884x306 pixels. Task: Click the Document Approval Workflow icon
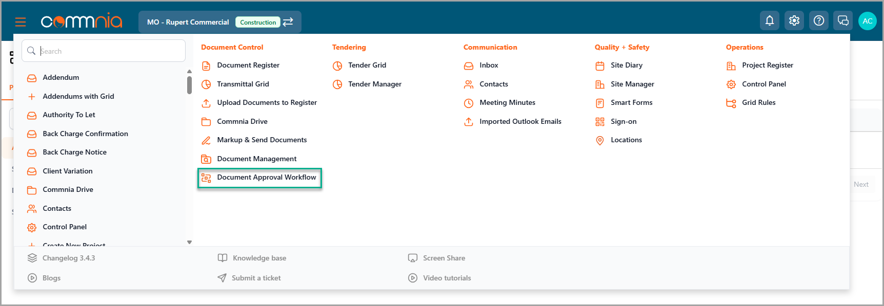click(x=206, y=178)
